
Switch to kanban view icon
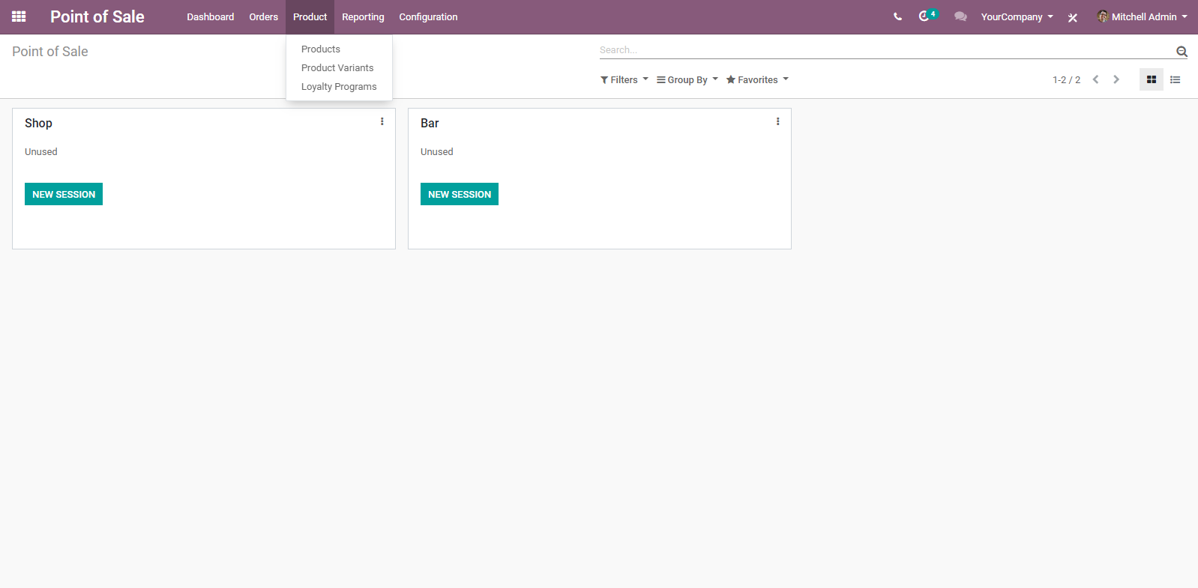point(1152,79)
